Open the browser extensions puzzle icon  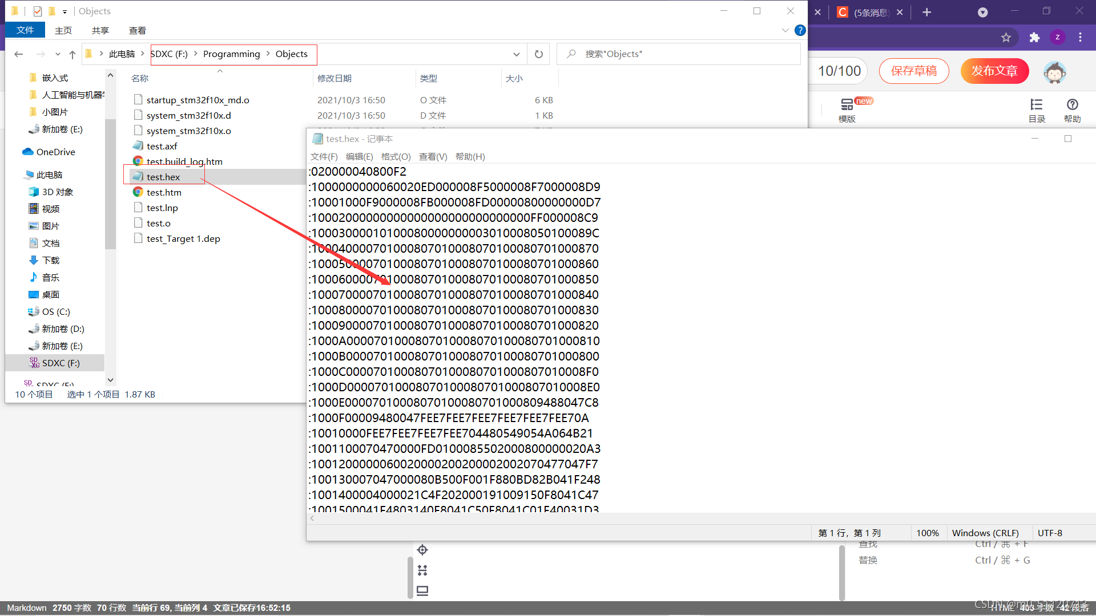pos(1034,38)
